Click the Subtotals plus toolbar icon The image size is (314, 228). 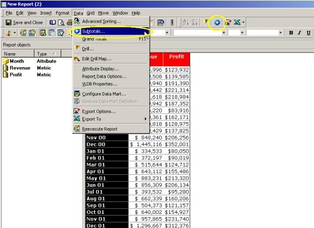217,23
